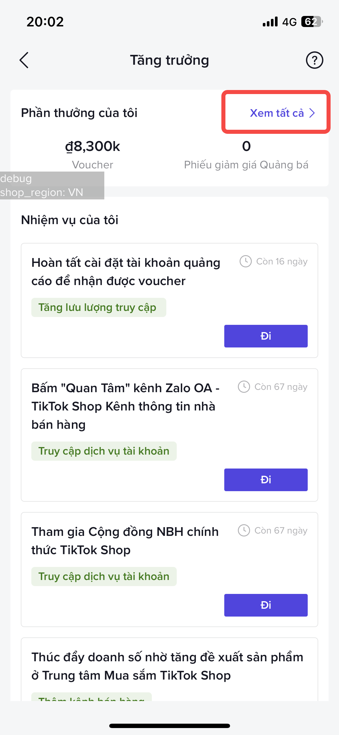Tap the home indicator bar
Image resolution: width=339 pixels, height=735 pixels.
click(x=170, y=726)
